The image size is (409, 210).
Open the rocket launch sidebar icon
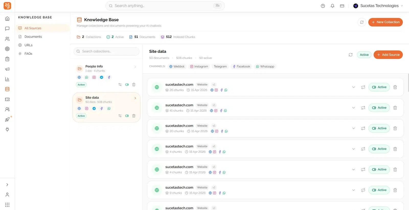[x=7, y=119]
